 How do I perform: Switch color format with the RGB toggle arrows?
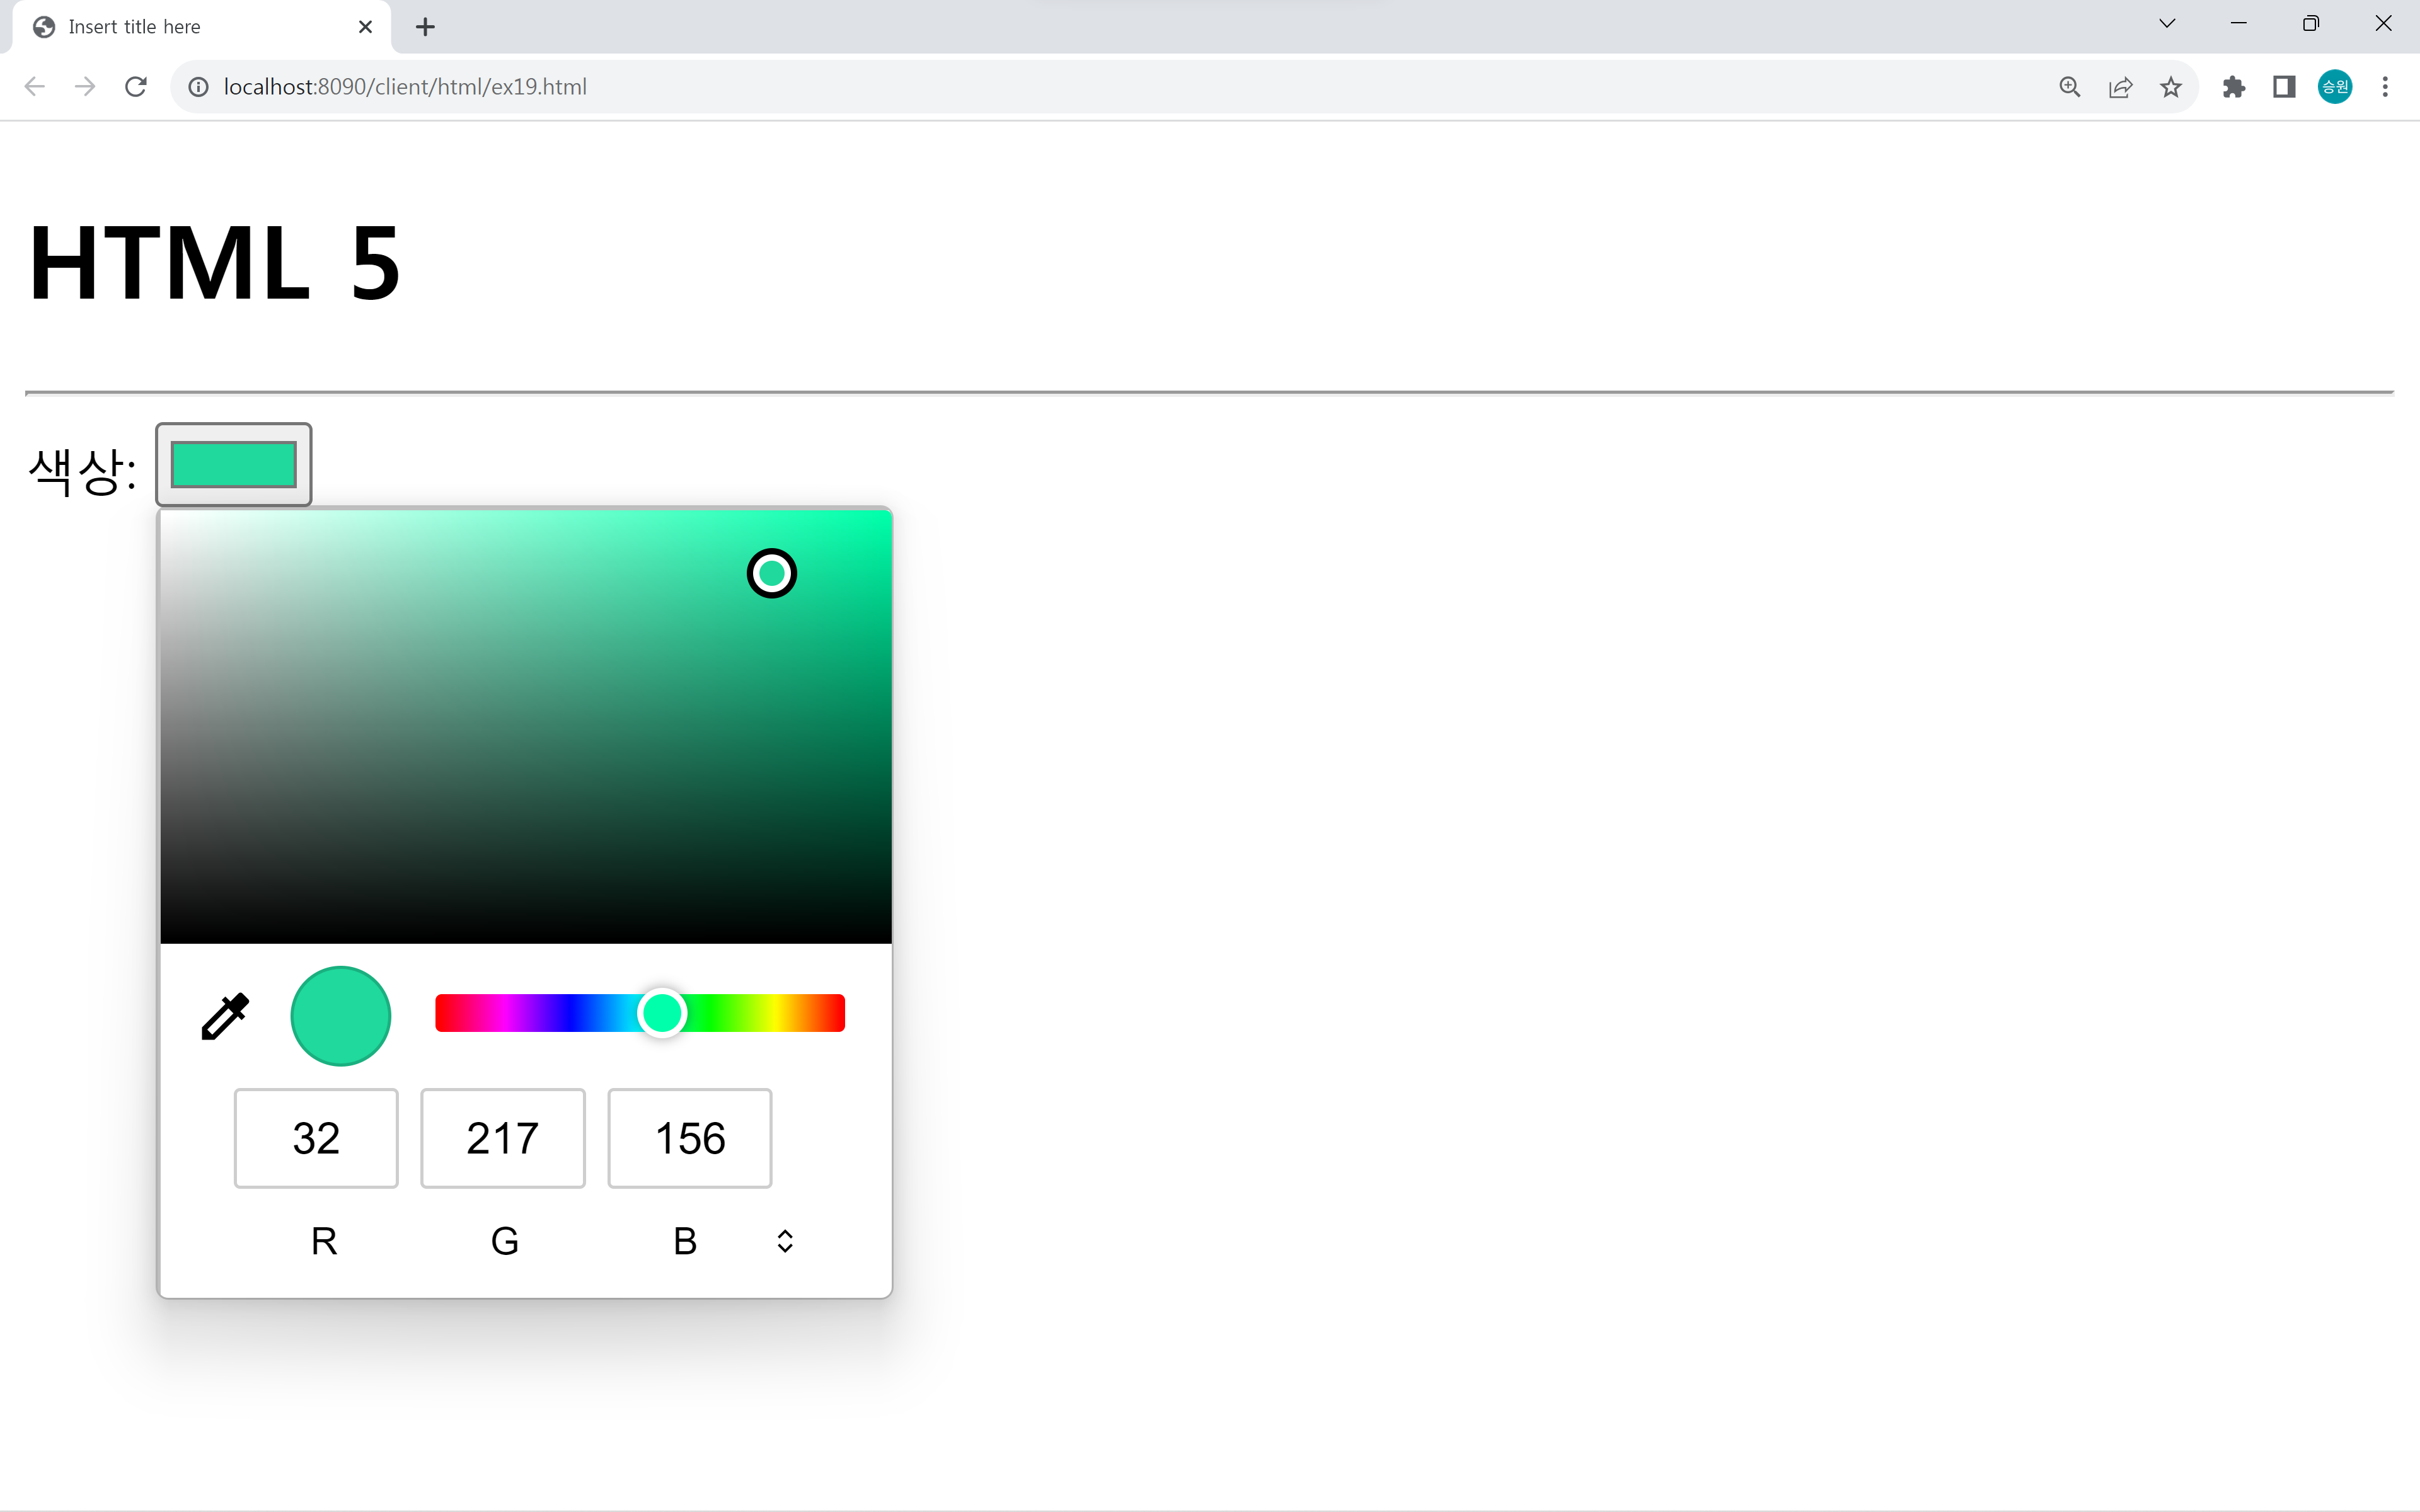785,1240
